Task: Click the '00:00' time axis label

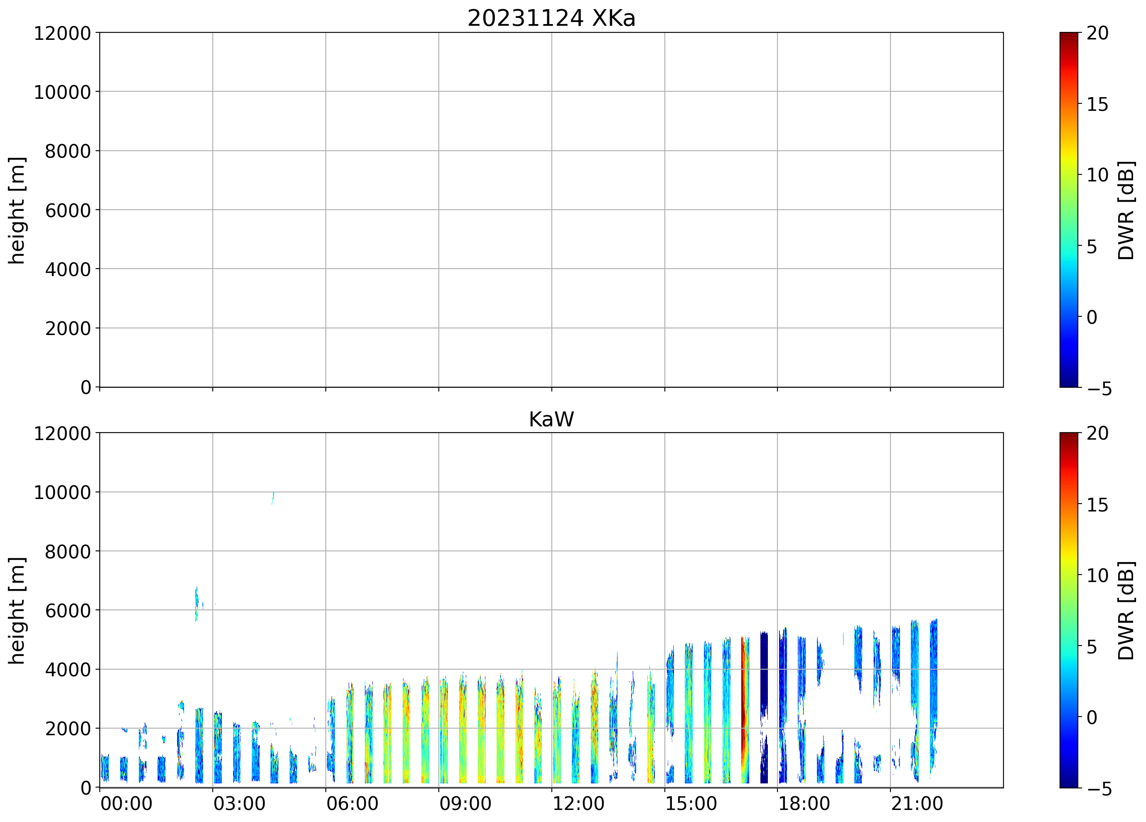Action: click(x=126, y=803)
